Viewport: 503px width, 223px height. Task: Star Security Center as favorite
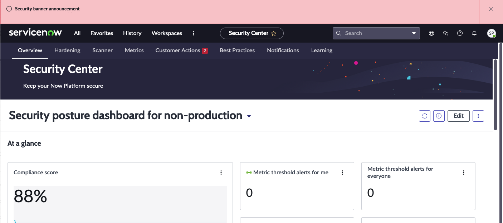pos(274,33)
